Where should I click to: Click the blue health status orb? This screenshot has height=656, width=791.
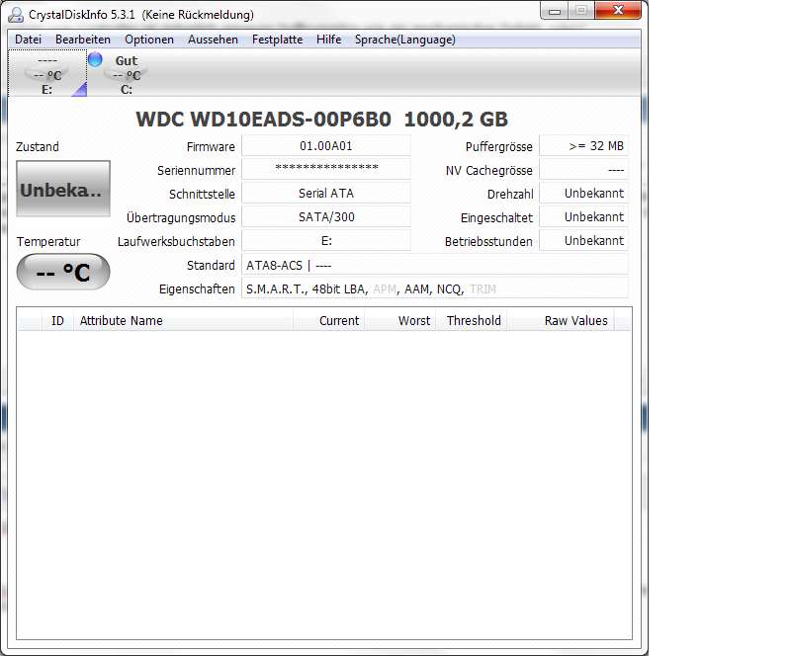(95, 59)
